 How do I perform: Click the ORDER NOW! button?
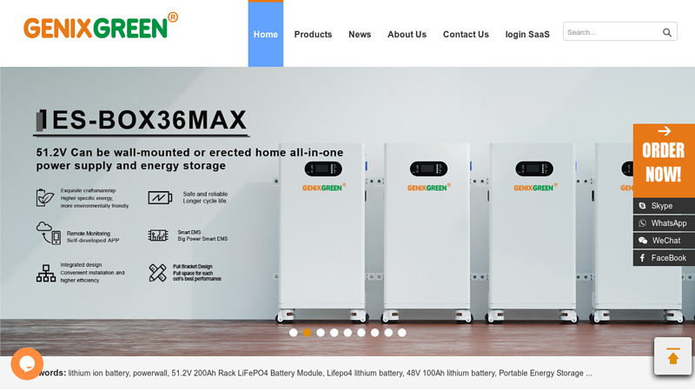[664, 161]
